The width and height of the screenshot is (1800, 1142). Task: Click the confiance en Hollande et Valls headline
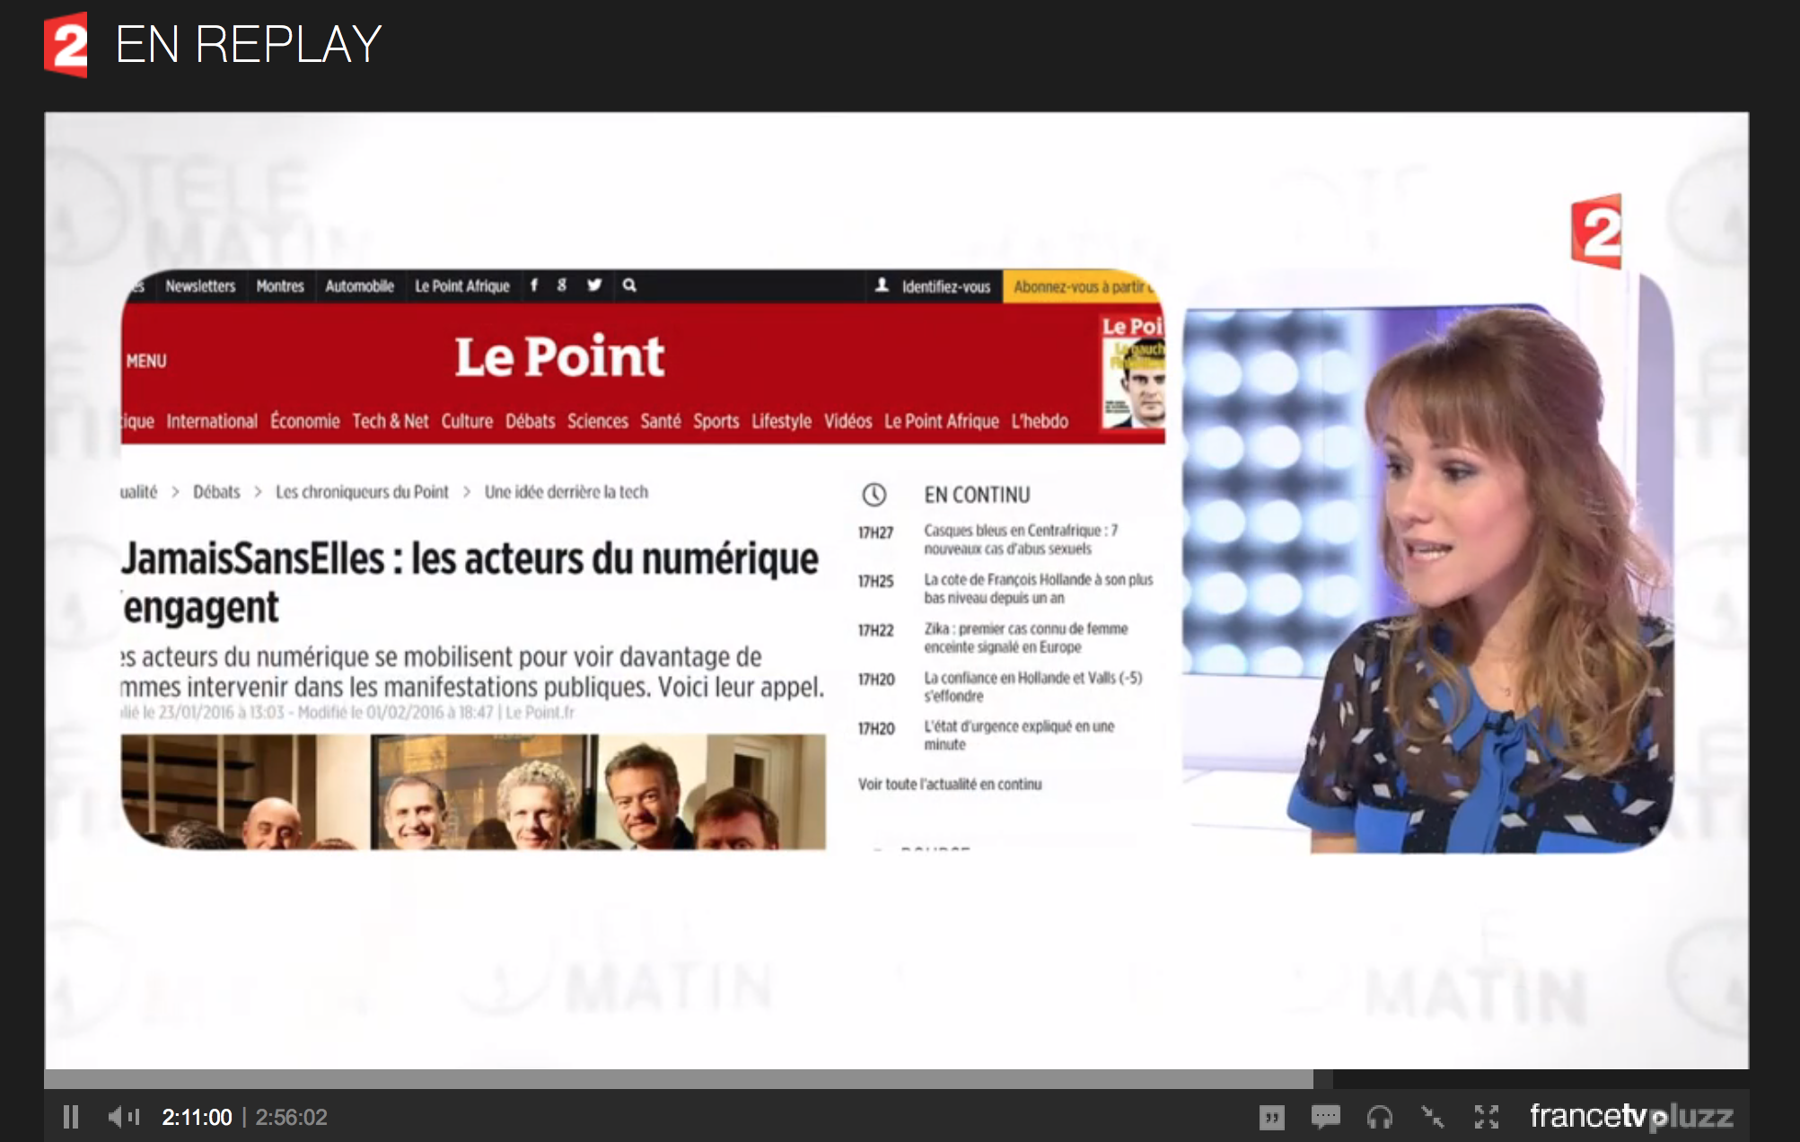1033,687
